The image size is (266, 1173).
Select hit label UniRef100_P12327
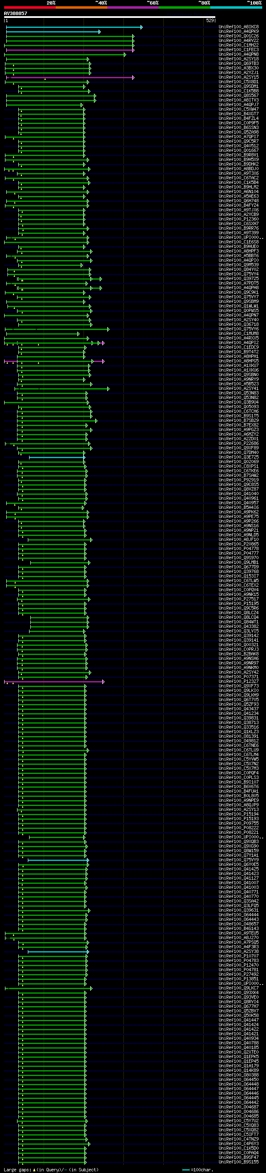[239, 681]
